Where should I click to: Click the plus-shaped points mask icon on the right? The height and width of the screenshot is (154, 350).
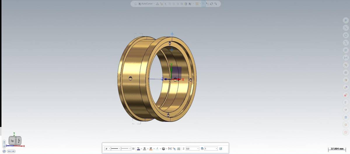(346, 20)
